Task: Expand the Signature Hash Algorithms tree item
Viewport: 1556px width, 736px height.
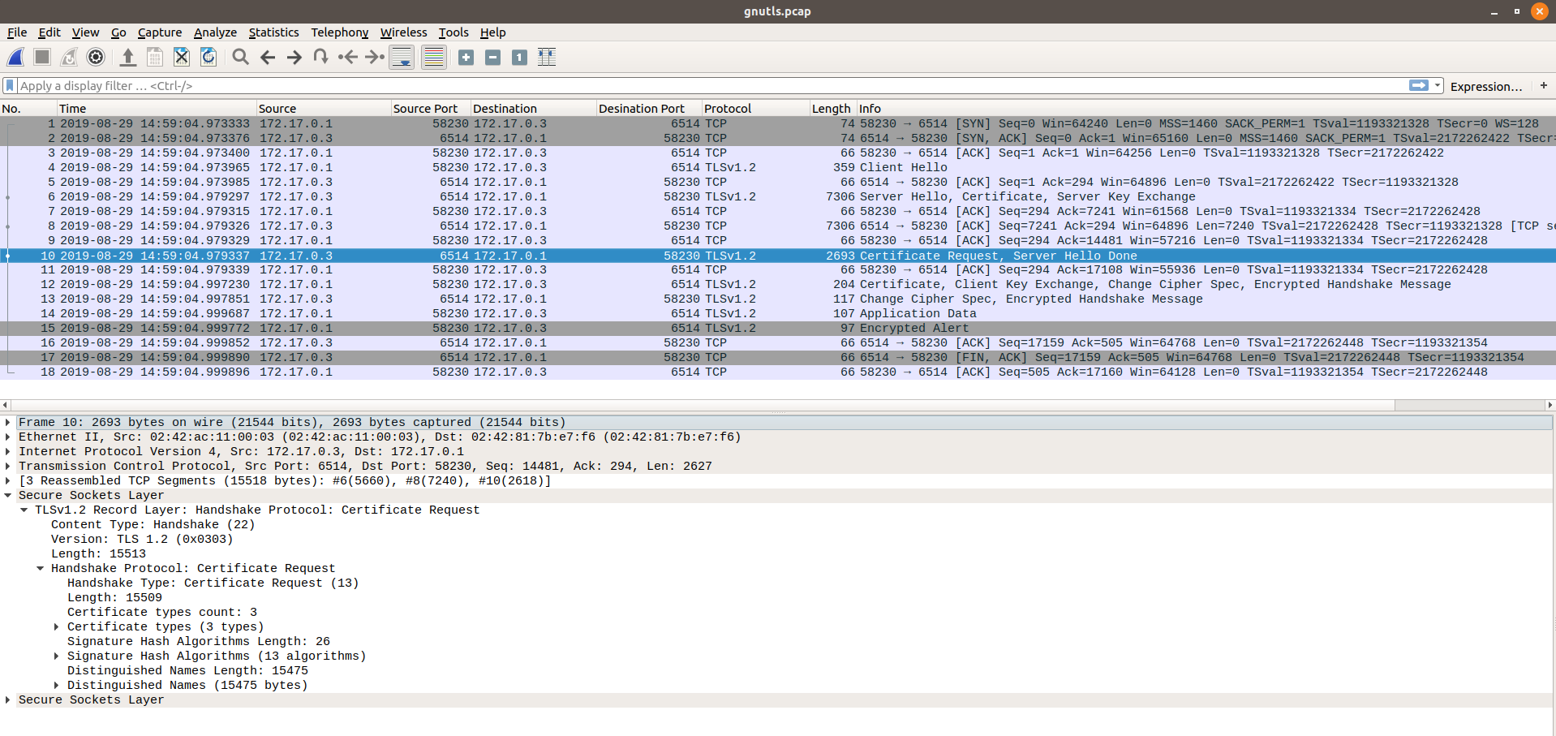Action: tap(55, 656)
